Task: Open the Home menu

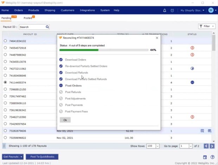Action: click(x=5, y=10)
